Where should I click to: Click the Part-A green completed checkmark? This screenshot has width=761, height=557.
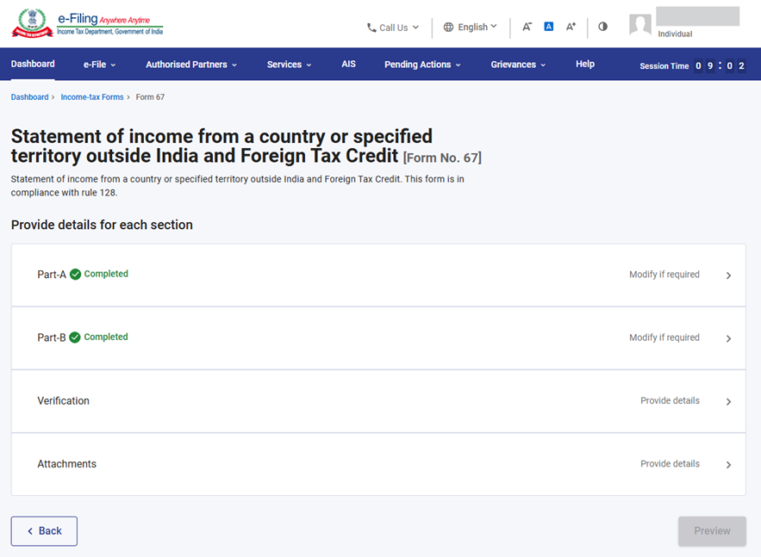tap(75, 275)
